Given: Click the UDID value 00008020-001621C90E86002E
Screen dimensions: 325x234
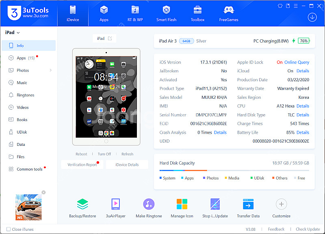Looking at the screenshot, I should click(x=281, y=141).
